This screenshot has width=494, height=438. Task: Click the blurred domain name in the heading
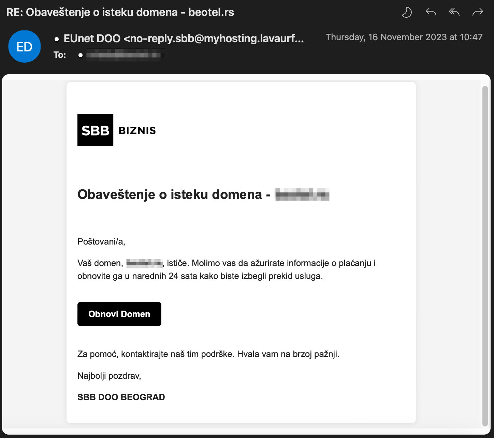pos(302,195)
